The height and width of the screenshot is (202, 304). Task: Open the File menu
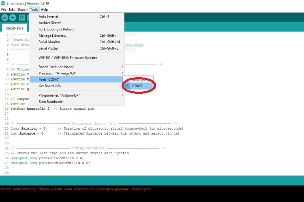tap(4, 9)
